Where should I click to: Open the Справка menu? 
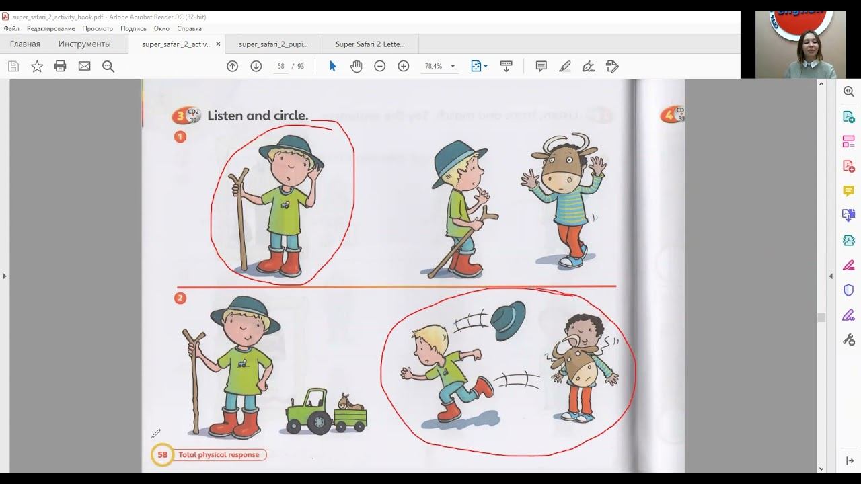pos(190,28)
